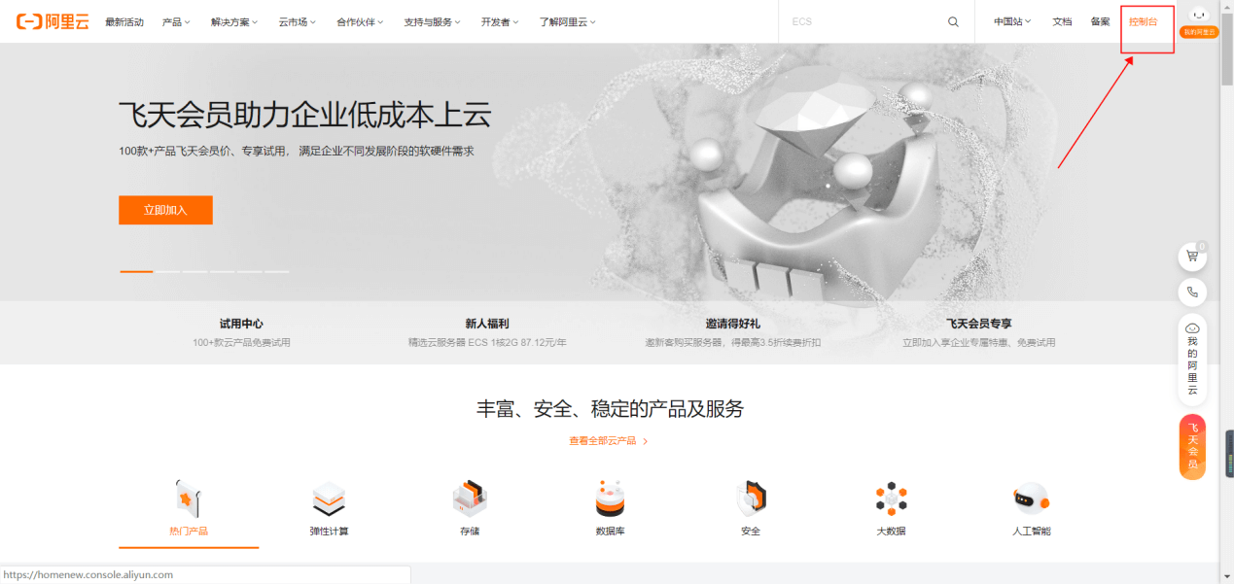Viewport: 1234px width, 584px height.
Task: Select the second carousel indicator
Action: click(168, 271)
